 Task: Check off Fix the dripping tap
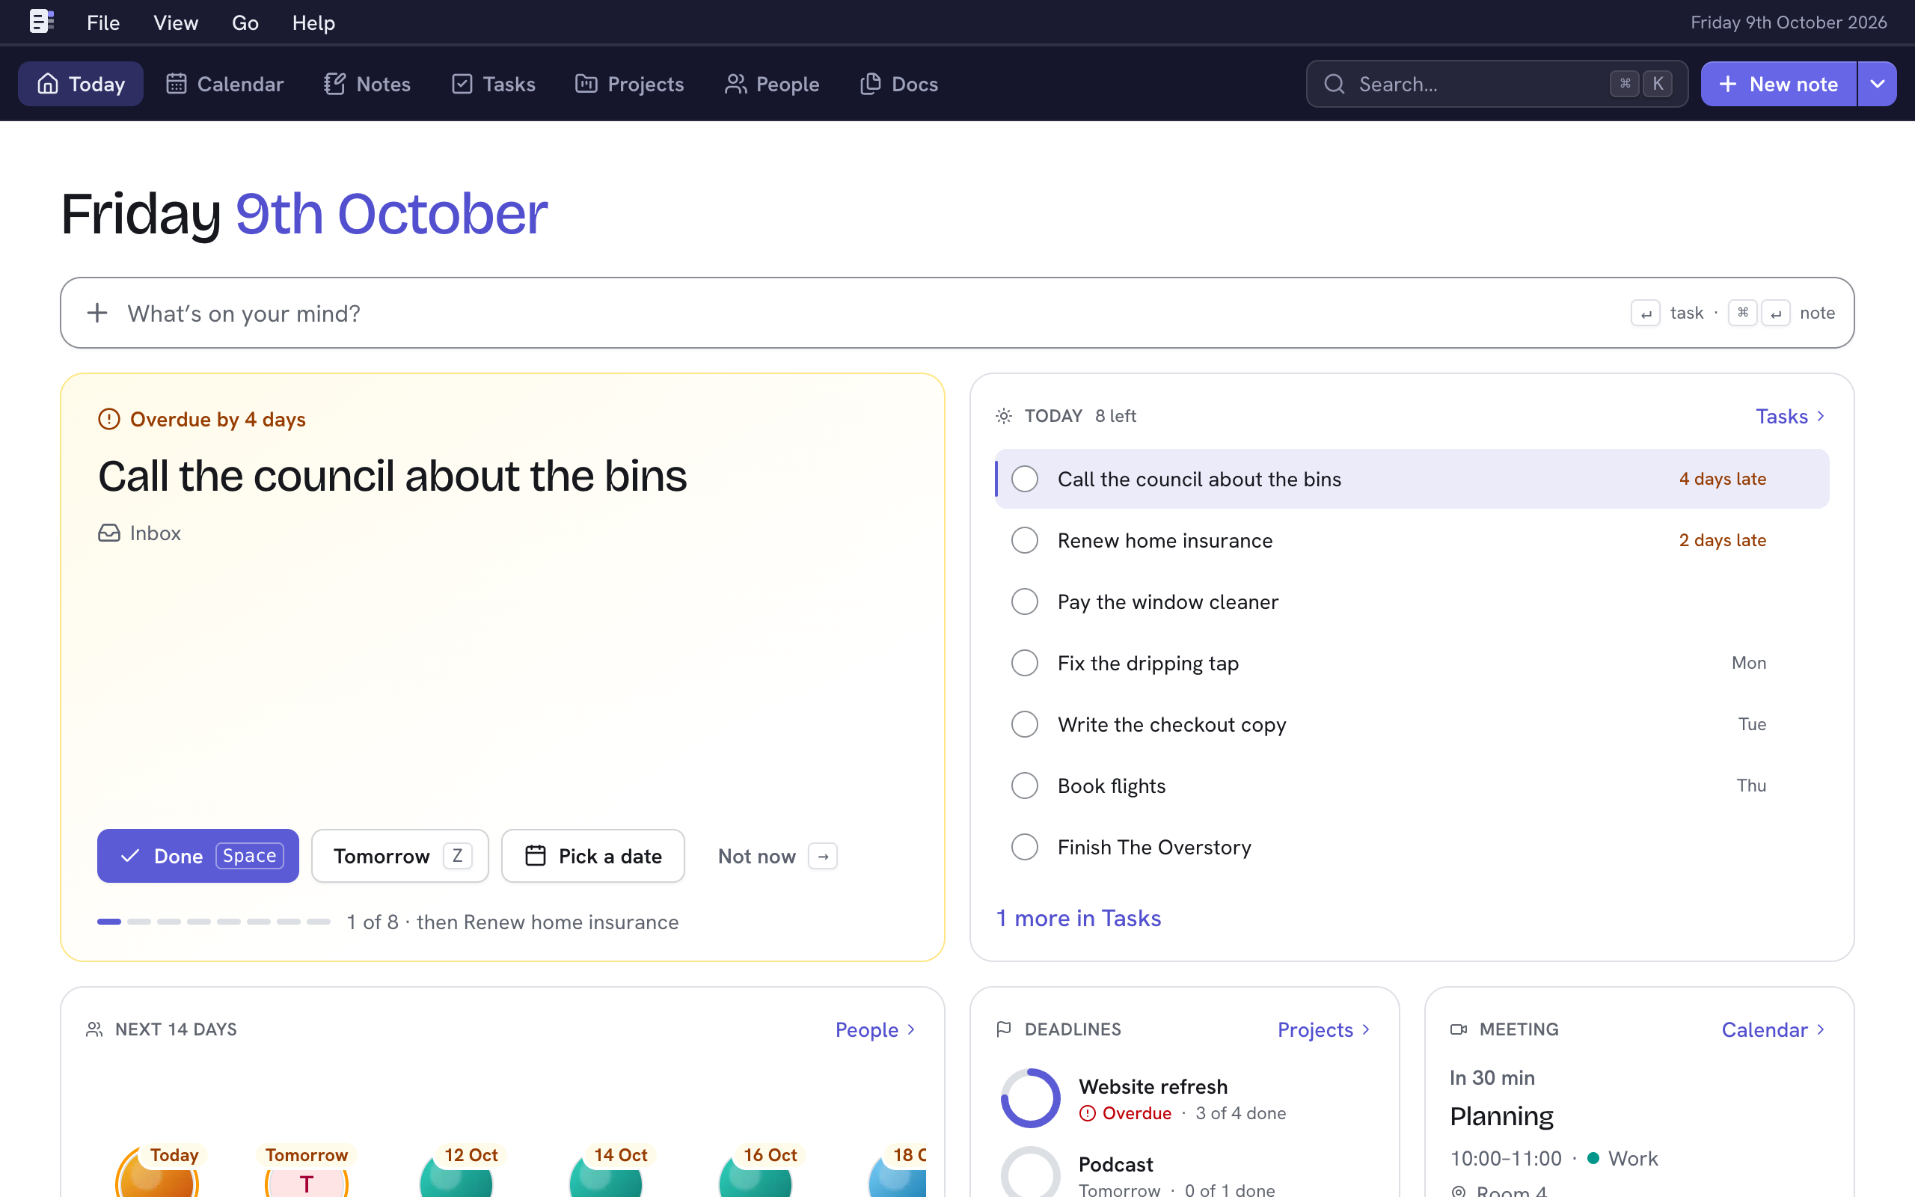coord(1025,663)
